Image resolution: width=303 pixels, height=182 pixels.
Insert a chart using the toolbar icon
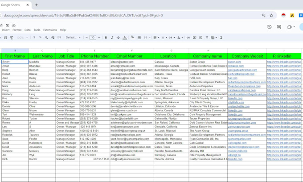(x=201, y=38)
